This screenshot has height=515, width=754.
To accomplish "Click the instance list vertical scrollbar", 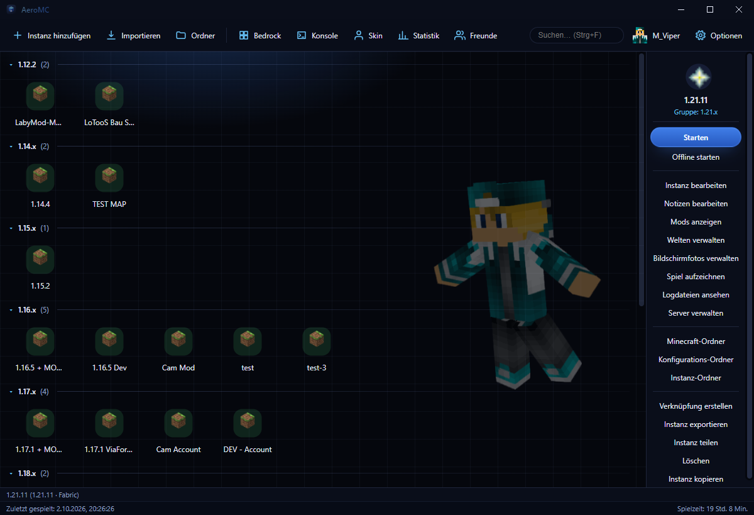I will coord(642,180).
